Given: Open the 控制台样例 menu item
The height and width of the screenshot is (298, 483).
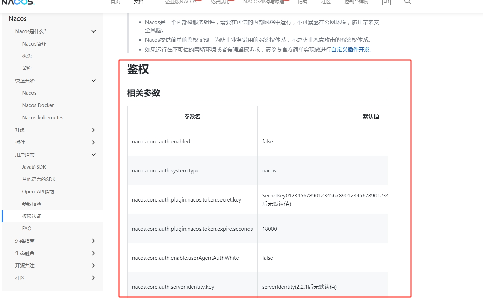Looking at the screenshot, I should point(356,2).
